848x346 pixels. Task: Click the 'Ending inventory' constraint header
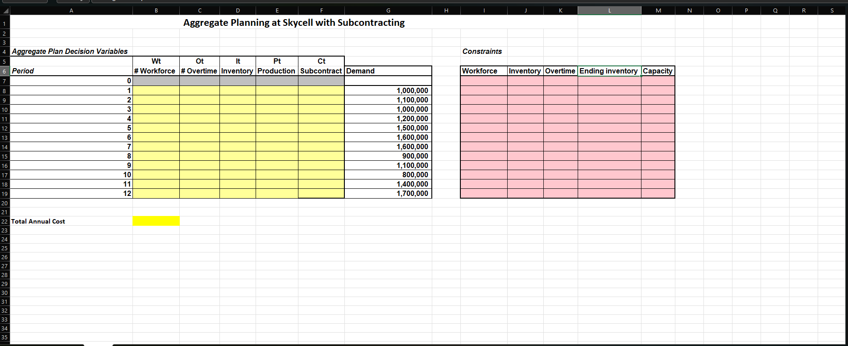(609, 71)
